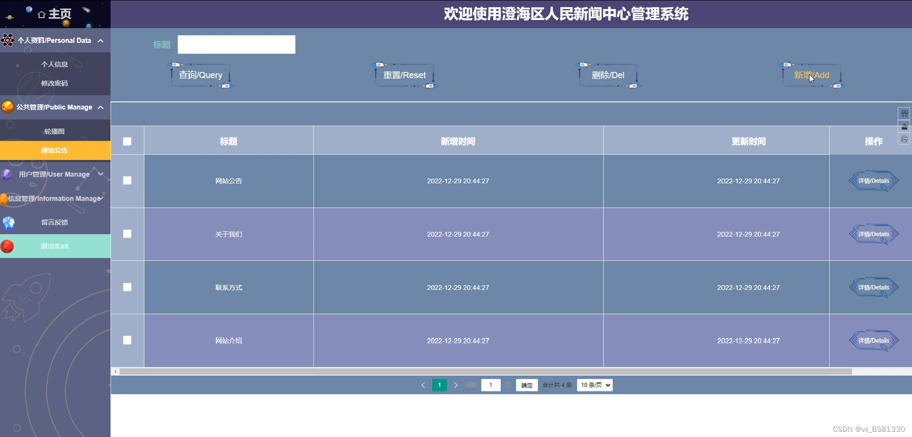Click the 合计共 4 条 total count text

coord(557,385)
